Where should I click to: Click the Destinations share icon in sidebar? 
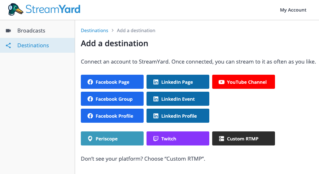9,45
